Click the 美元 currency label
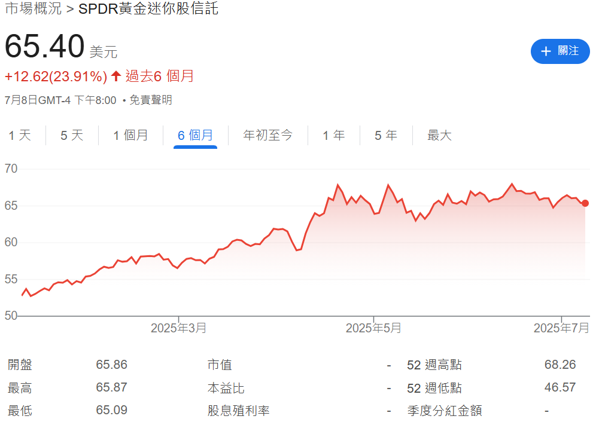602x422 pixels. pyautogui.click(x=104, y=52)
